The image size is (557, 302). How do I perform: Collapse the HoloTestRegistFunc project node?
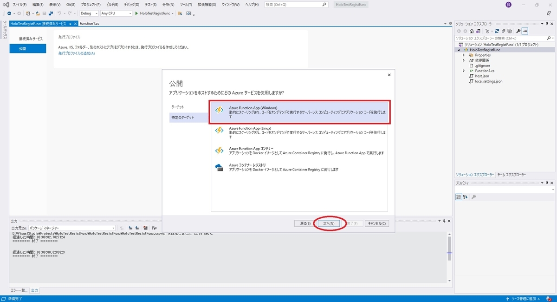pyautogui.click(x=459, y=50)
